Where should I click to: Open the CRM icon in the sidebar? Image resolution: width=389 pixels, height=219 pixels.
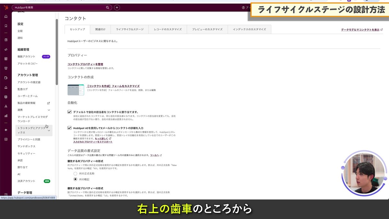coord(6,39)
